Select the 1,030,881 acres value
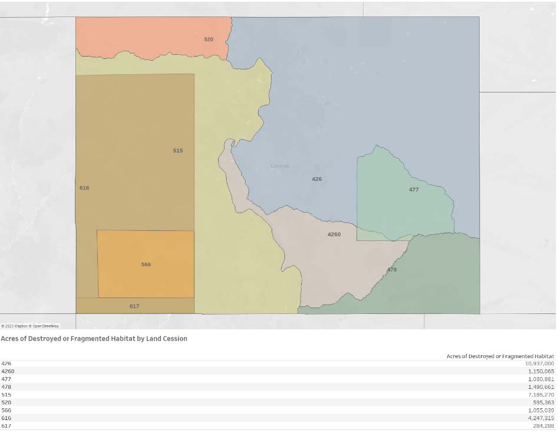558x433 pixels. pos(541,379)
